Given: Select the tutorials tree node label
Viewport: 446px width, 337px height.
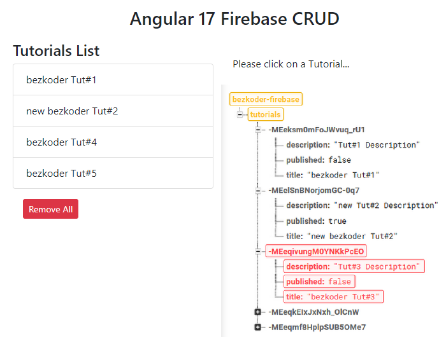Looking at the screenshot, I should [x=266, y=114].
